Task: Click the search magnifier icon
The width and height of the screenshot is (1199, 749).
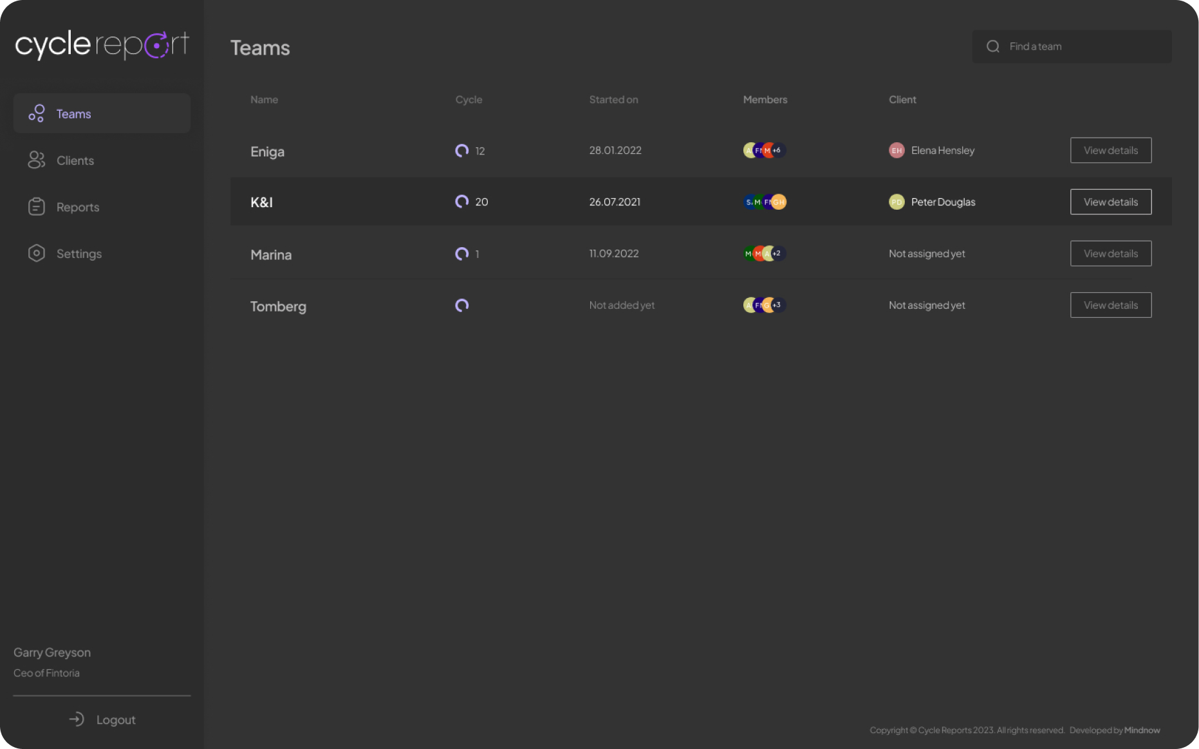Action: tap(993, 46)
